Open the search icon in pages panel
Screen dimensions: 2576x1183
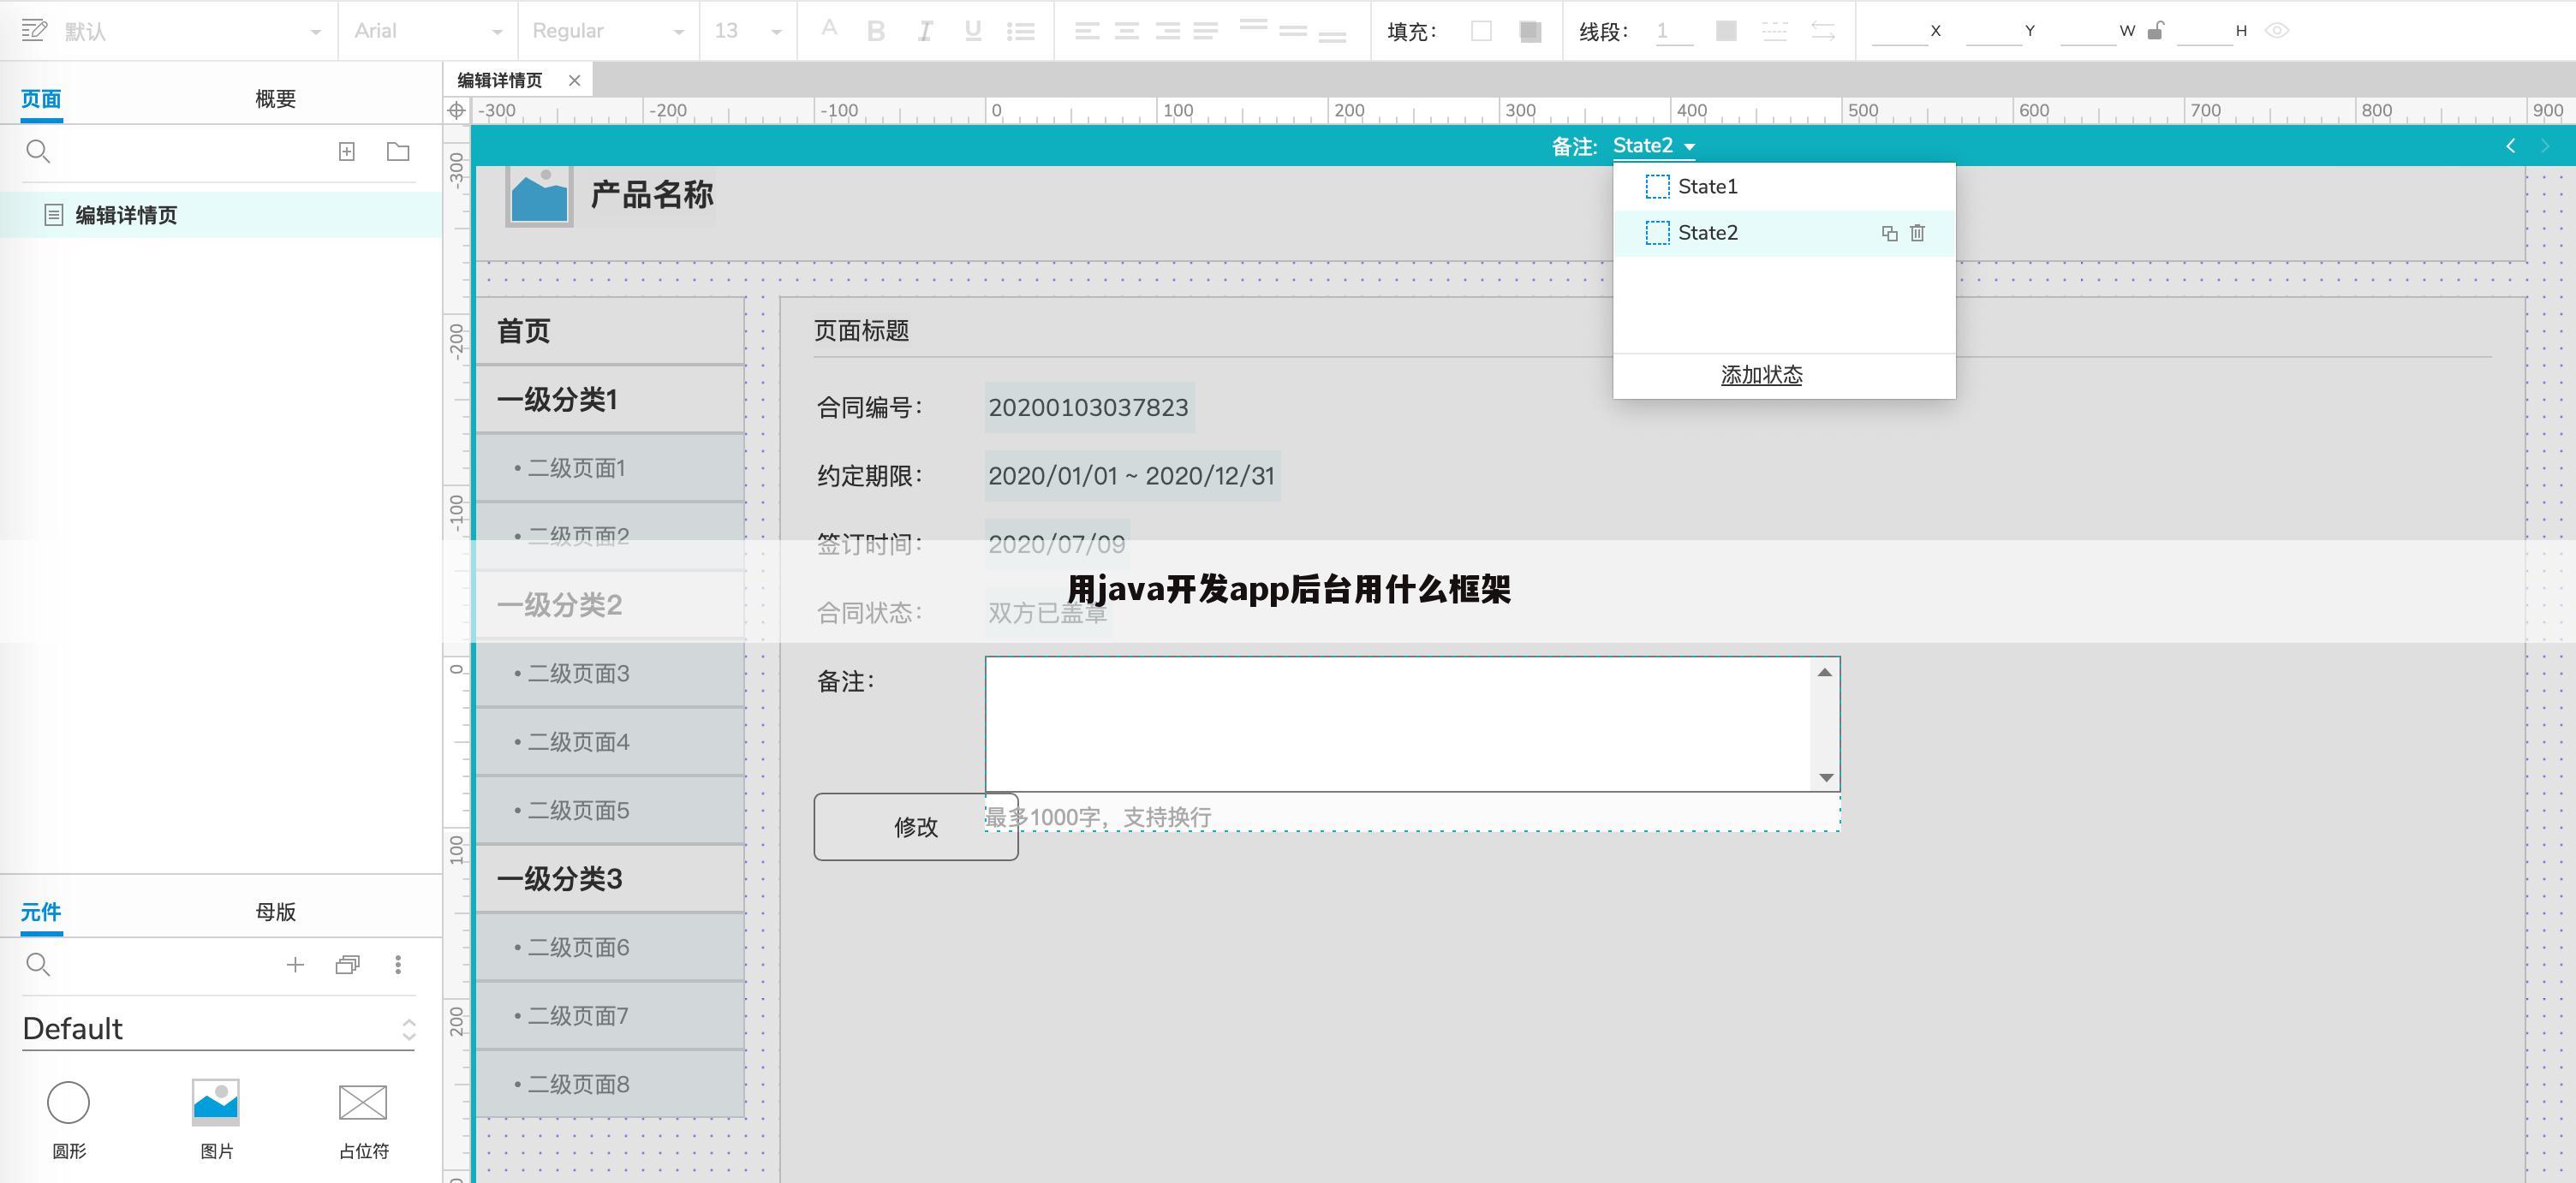click(38, 152)
